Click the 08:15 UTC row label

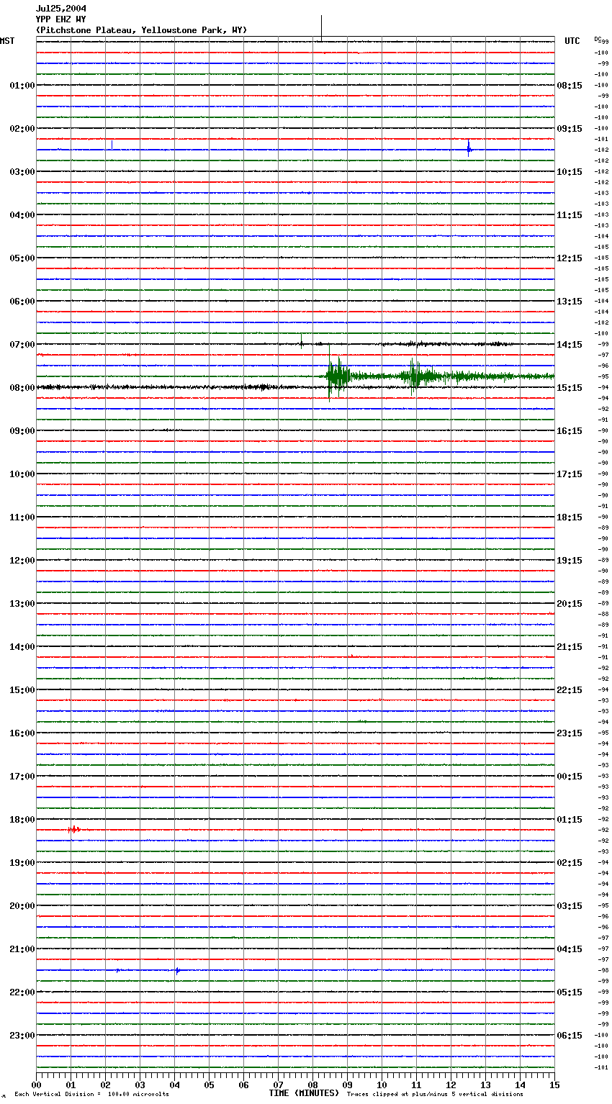coord(570,86)
